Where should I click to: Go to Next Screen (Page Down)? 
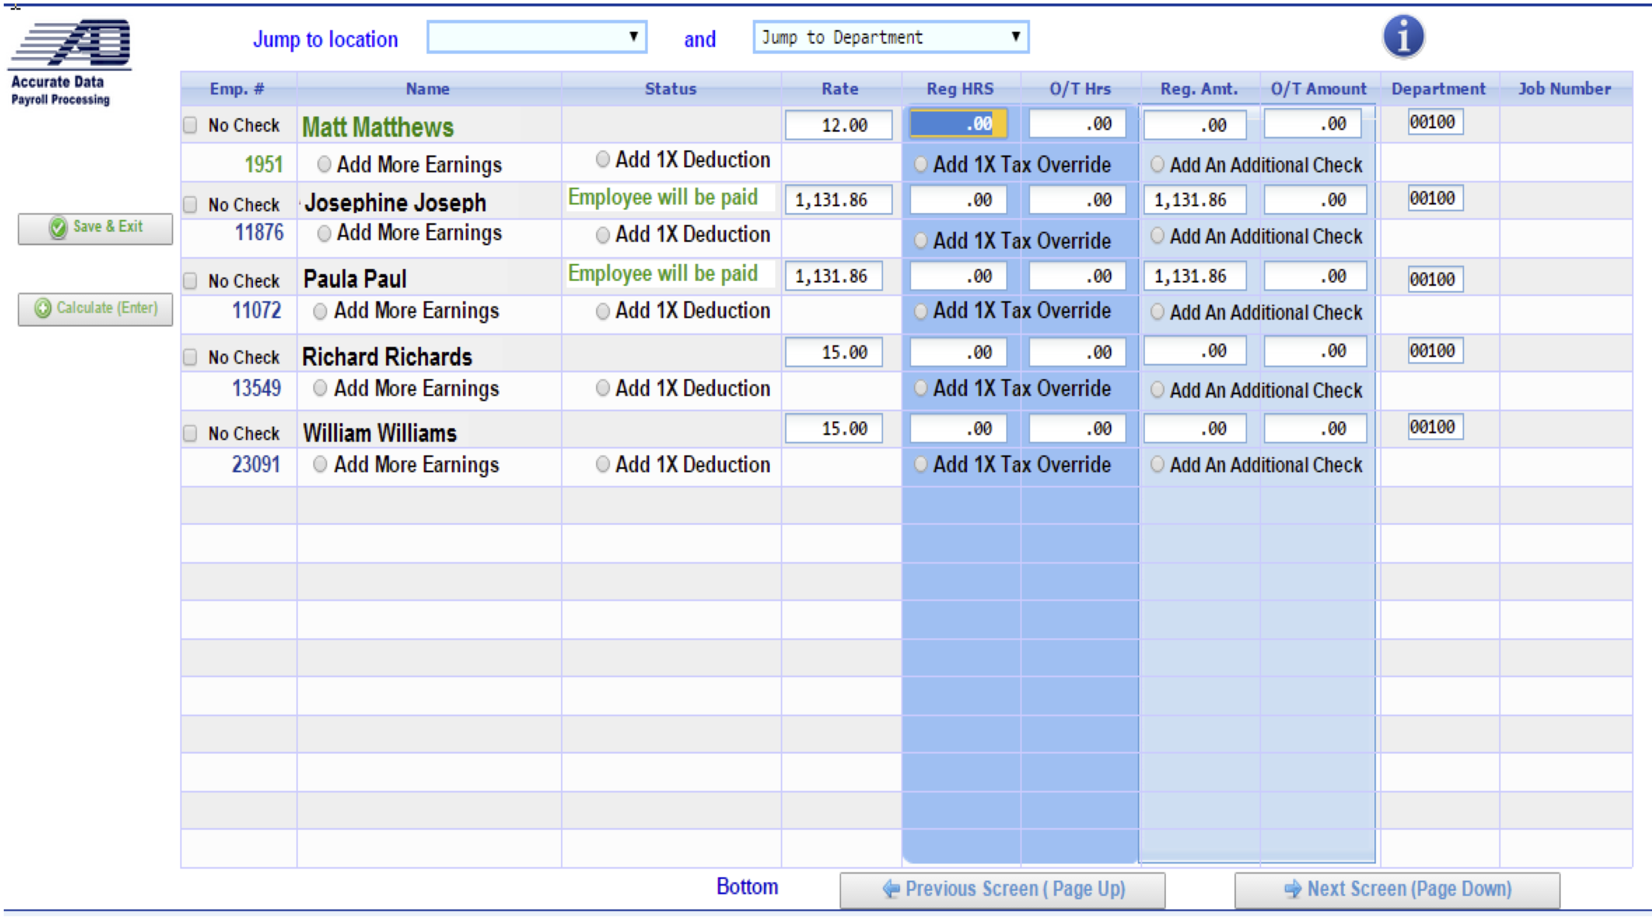(1397, 890)
